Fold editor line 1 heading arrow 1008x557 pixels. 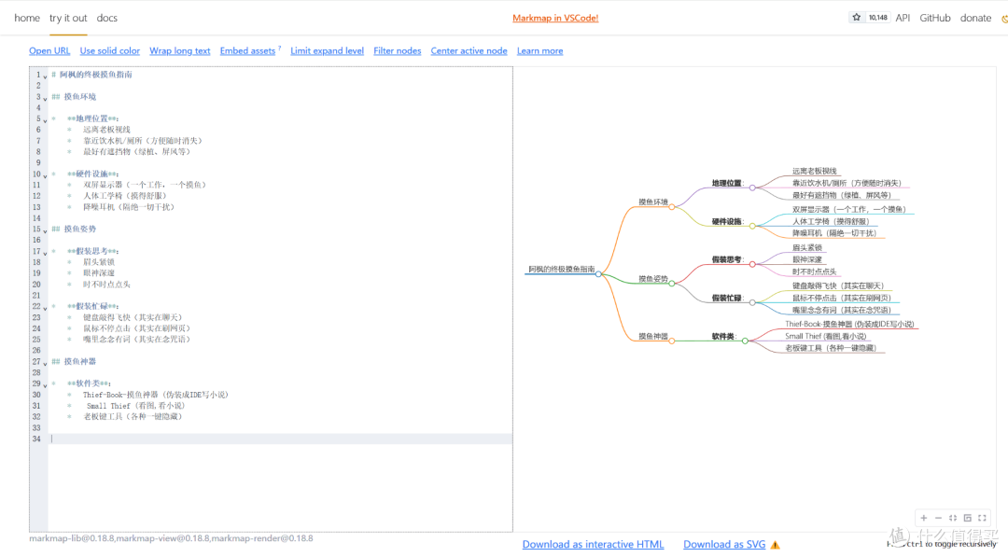tap(45, 76)
